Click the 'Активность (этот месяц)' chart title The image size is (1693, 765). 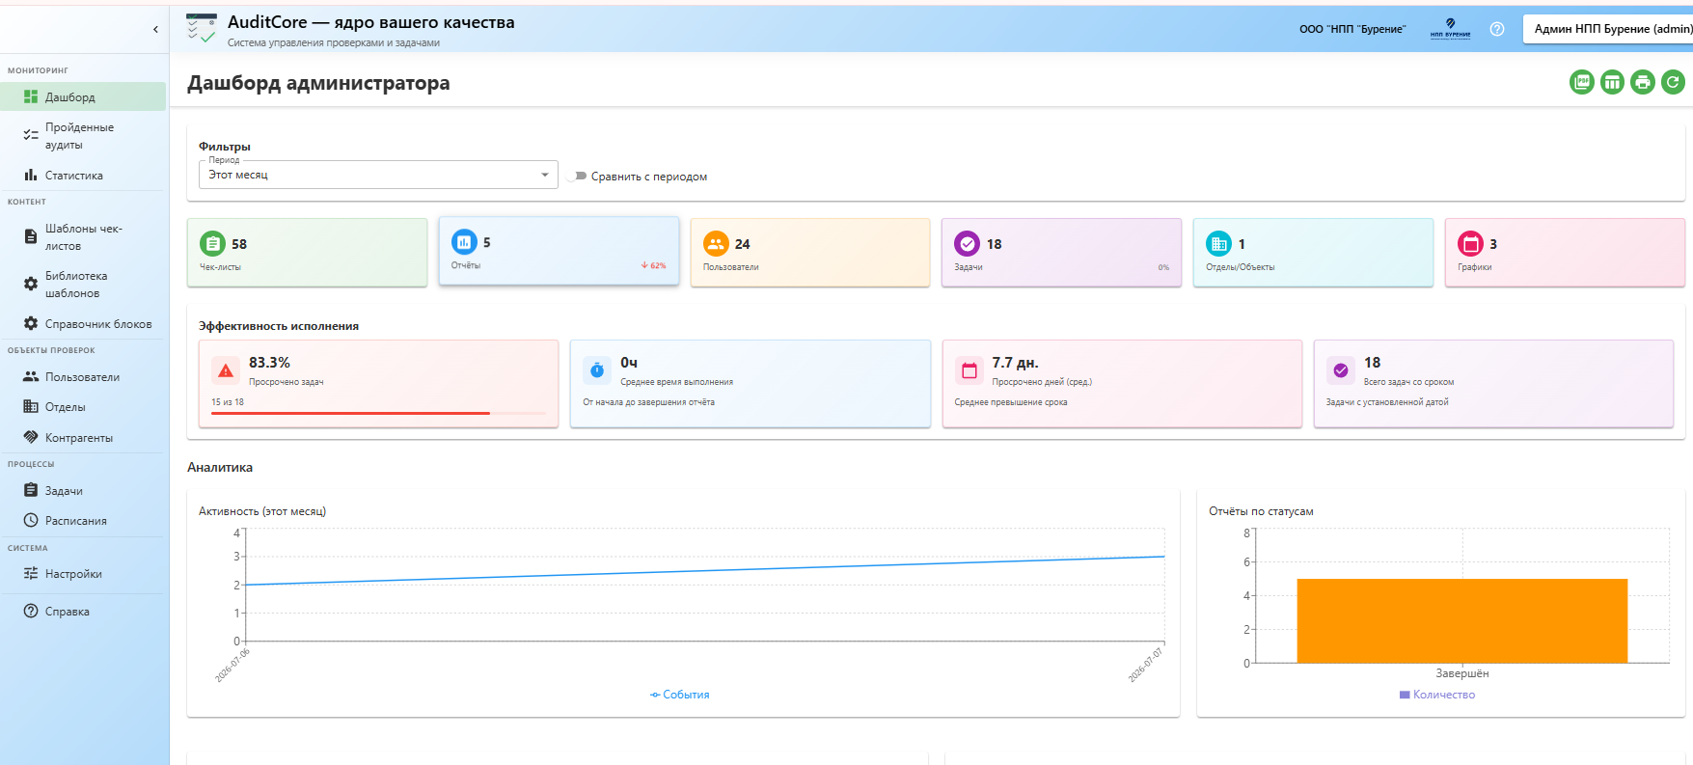[x=262, y=511]
